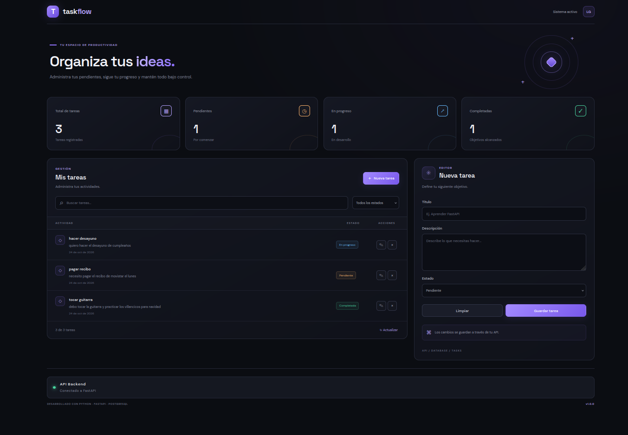Open the LG user avatar
Image resolution: width=628 pixels, height=435 pixels.
coord(589,12)
